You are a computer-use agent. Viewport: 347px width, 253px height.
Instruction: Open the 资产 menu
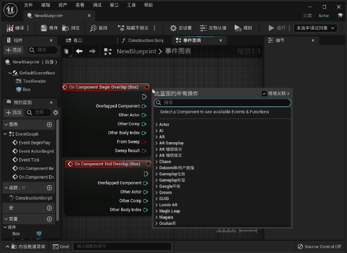63,5
